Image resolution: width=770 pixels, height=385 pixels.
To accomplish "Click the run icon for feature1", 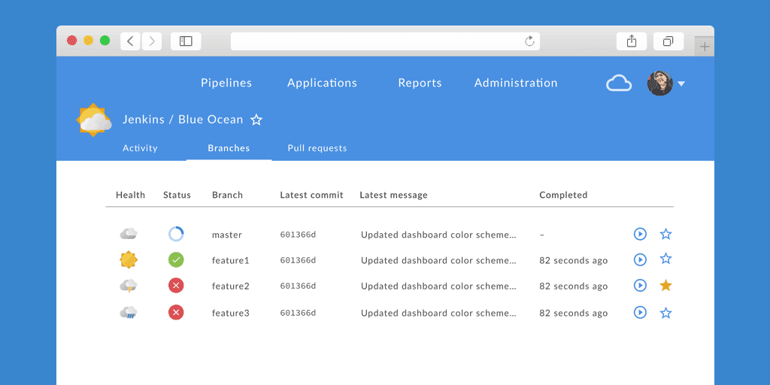I will (x=640, y=259).
